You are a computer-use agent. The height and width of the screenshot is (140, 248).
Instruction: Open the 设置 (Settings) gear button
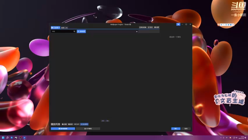(157, 27)
